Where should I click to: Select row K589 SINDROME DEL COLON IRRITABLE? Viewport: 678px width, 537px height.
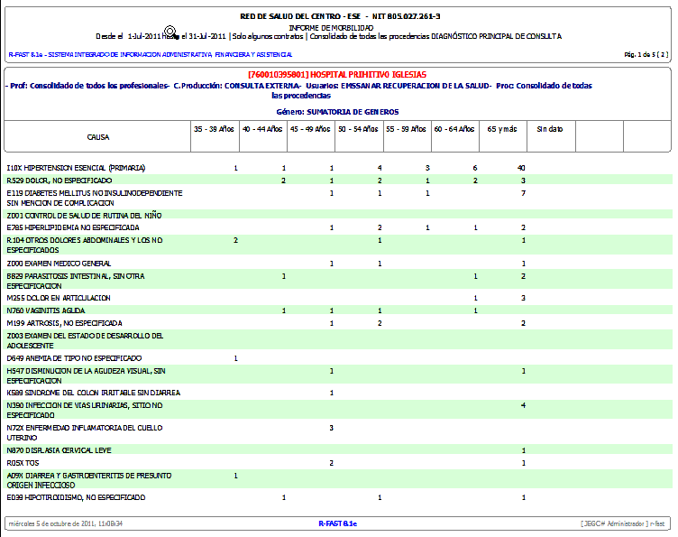(x=338, y=393)
